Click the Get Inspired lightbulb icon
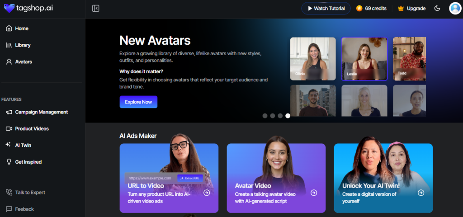This screenshot has height=217, width=463. [9, 162]
